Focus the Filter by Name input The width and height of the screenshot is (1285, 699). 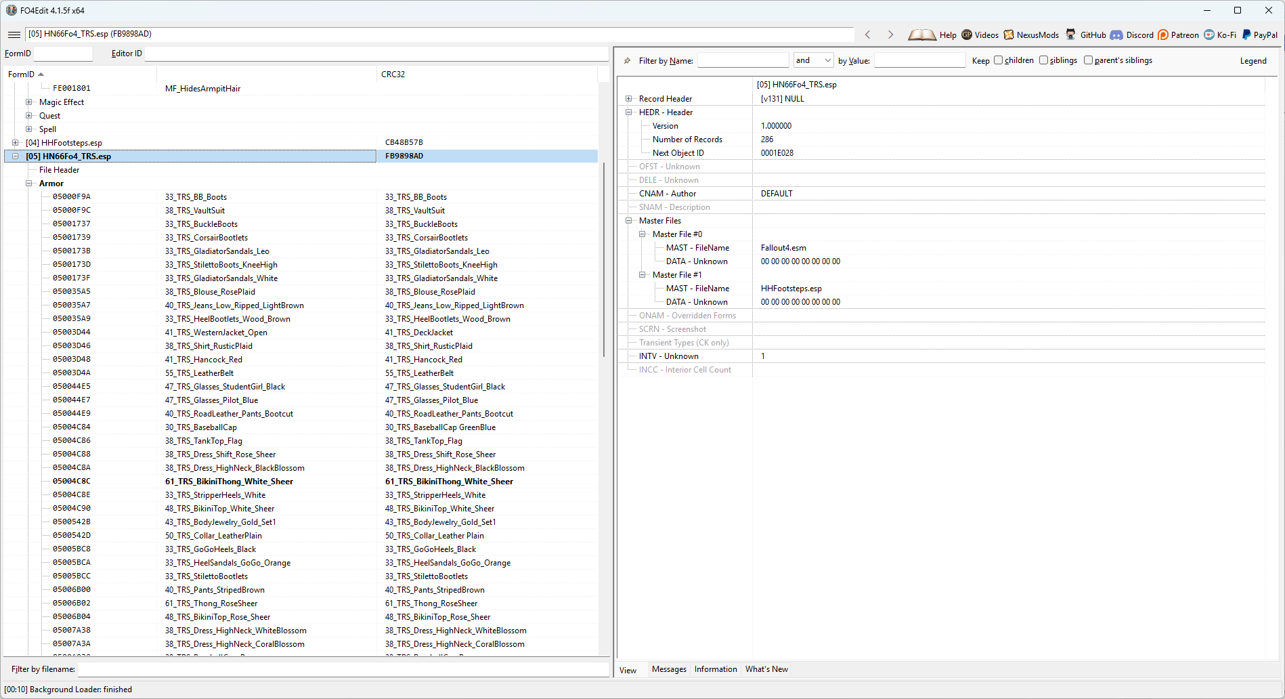point(743,60)
